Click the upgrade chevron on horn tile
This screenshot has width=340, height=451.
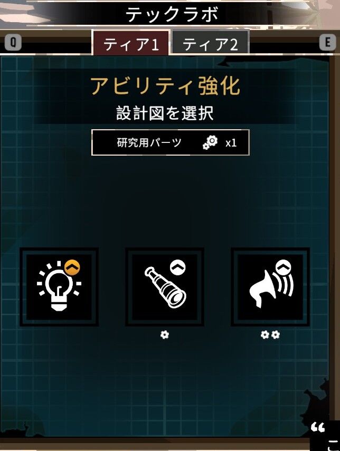pyautogui.click(x=284, y=267)
